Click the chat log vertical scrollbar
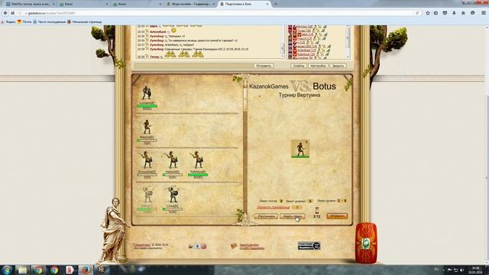The height and width of the screenshot is (275, 489). tap(283, 42)
